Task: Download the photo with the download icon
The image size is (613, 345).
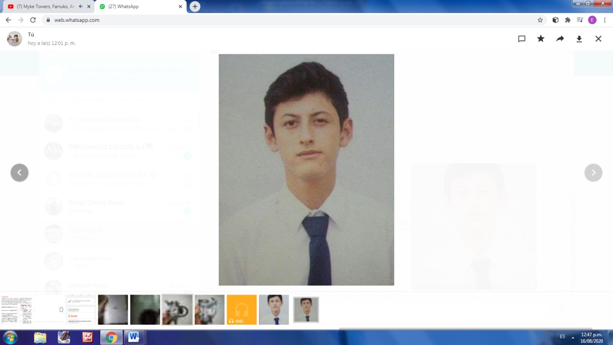Action: tap(579, 39)
